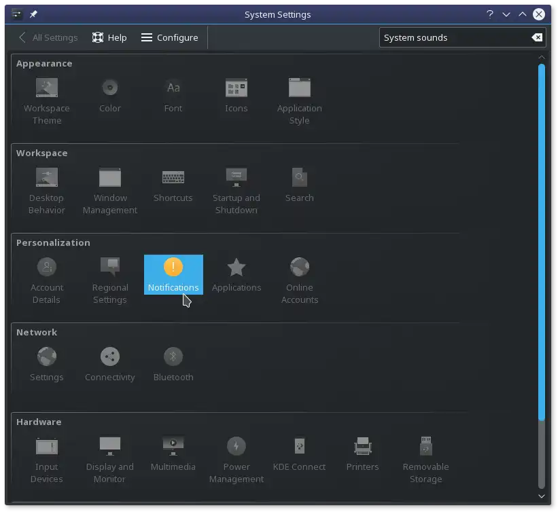Click the context help question mark button
The width and height of the screenshot is (560, 514).
click(x=489, y=14)
